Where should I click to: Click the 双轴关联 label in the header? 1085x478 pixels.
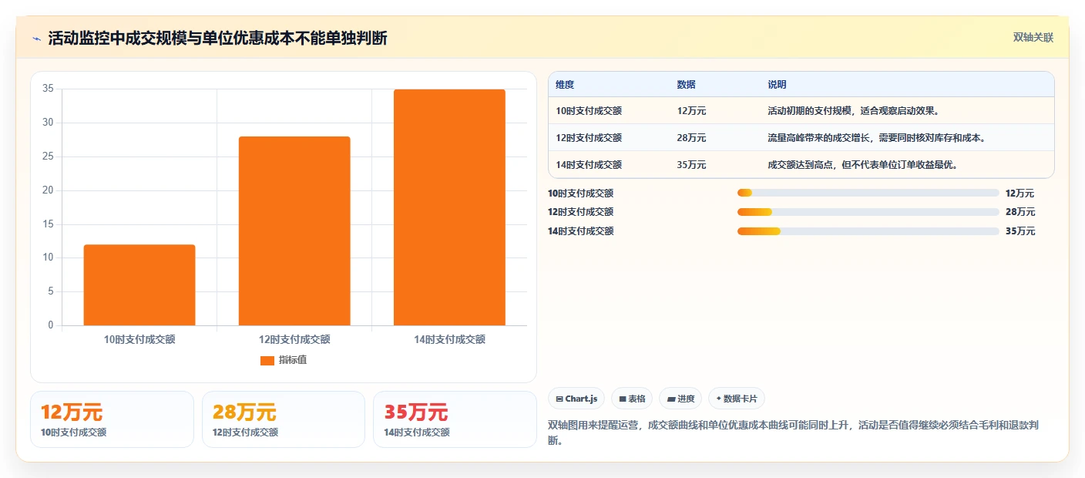click(1033, 38)
